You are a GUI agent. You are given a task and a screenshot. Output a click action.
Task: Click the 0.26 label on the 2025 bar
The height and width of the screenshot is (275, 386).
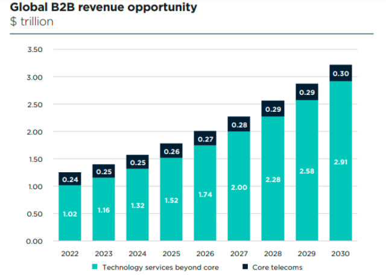pyautogui.click(x=171, y=152)
